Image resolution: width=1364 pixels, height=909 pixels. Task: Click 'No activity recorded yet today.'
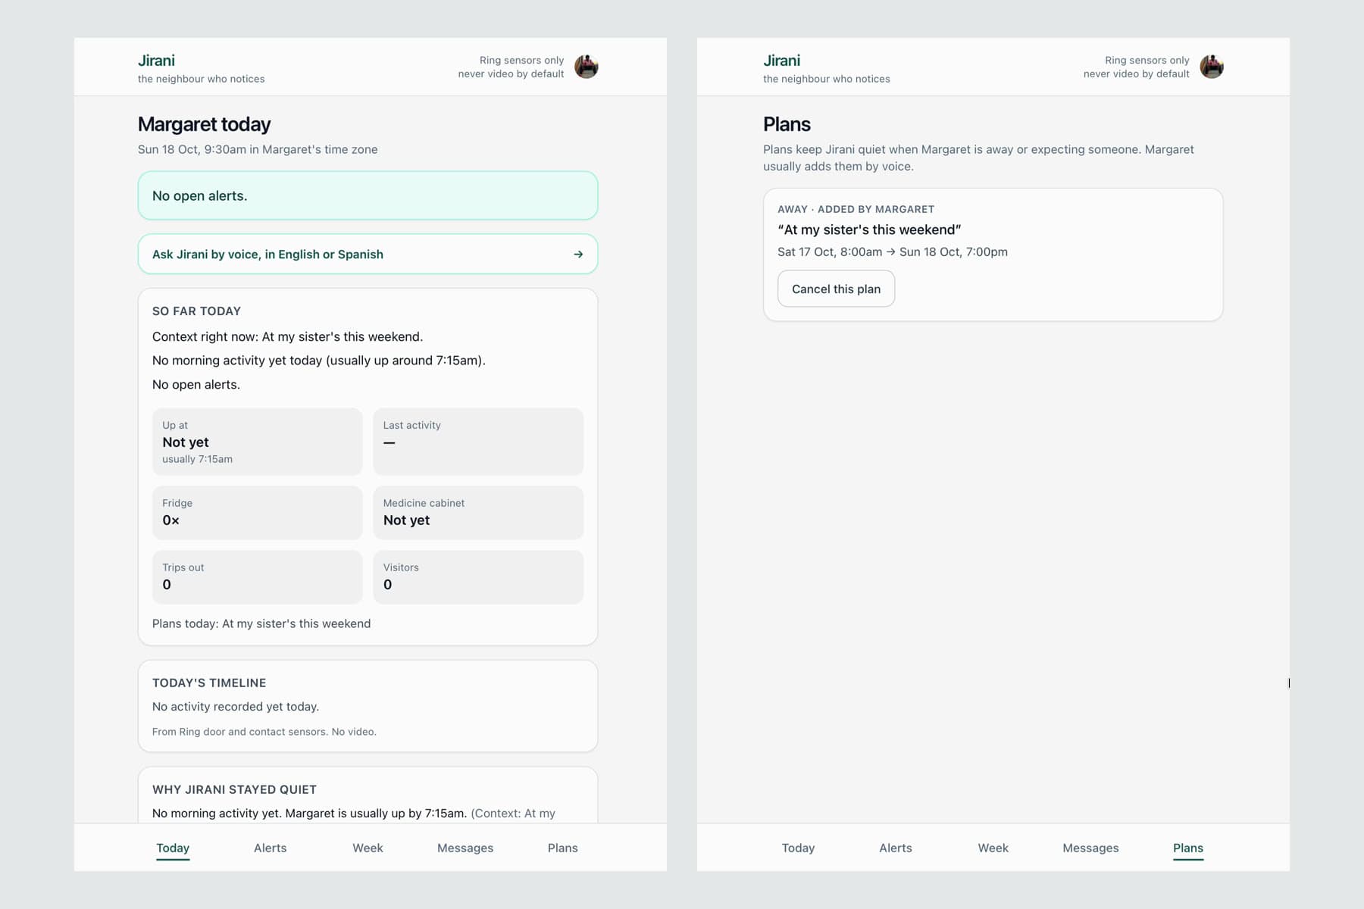tap(236, 707)
